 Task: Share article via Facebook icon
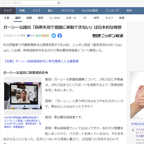point(60,36)
